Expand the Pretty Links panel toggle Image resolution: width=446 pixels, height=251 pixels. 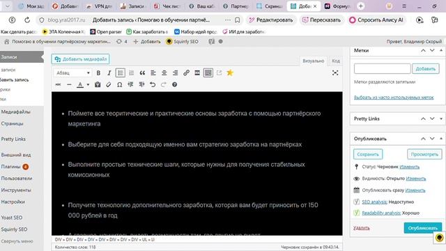441,119
